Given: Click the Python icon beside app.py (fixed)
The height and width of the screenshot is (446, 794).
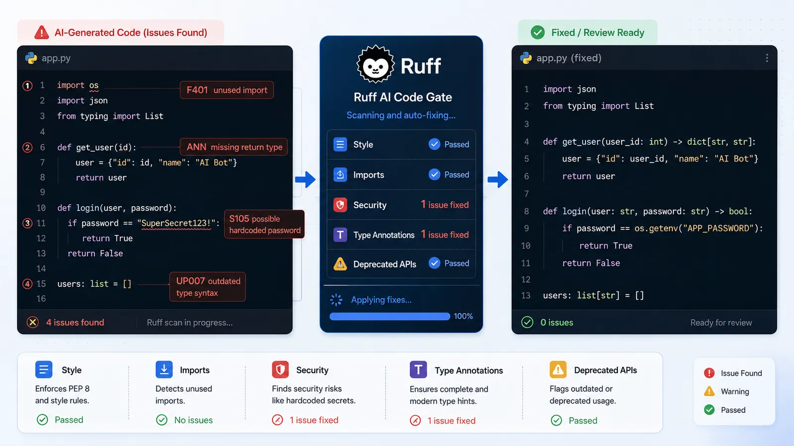Looking at the screenshot, I should pos(526,58).
